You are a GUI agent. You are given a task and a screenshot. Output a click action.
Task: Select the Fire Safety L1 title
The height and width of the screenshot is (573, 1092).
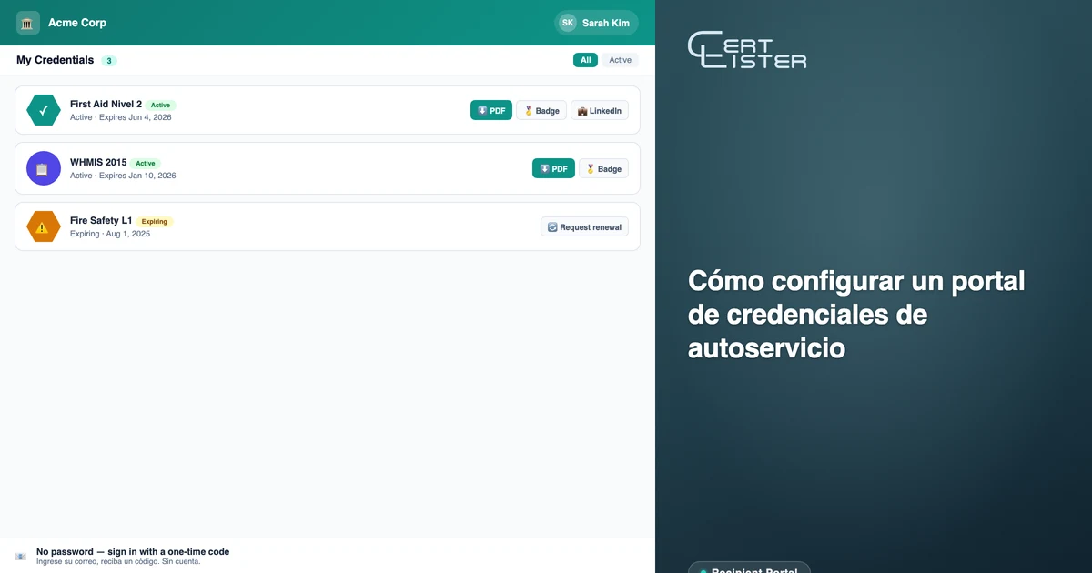point(101,220)
